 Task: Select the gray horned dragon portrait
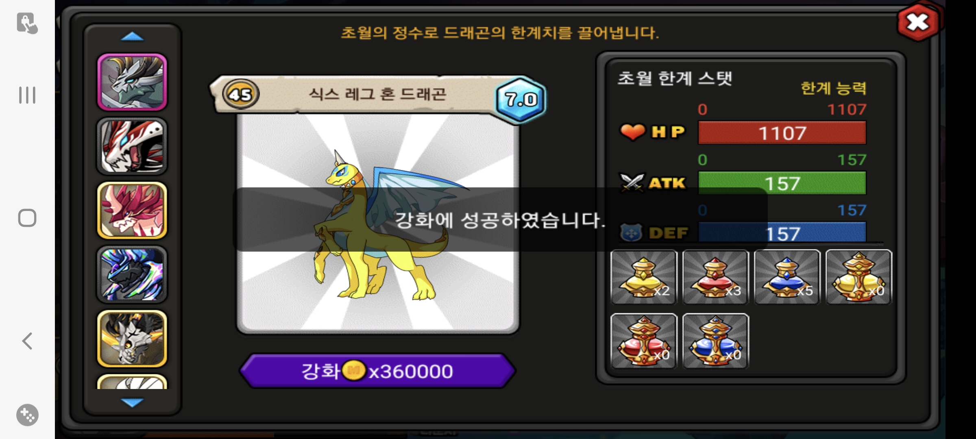tap(132, 82)
